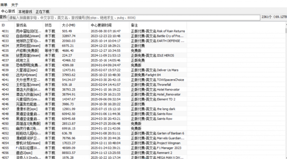
Task: Click note cell IDLE HEROS
Action: (x=152, y=55)
